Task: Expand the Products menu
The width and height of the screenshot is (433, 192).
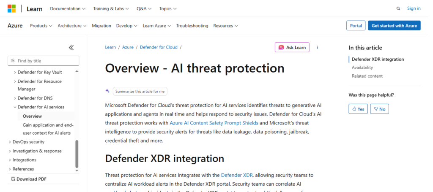Action: (x=41, y=26)
